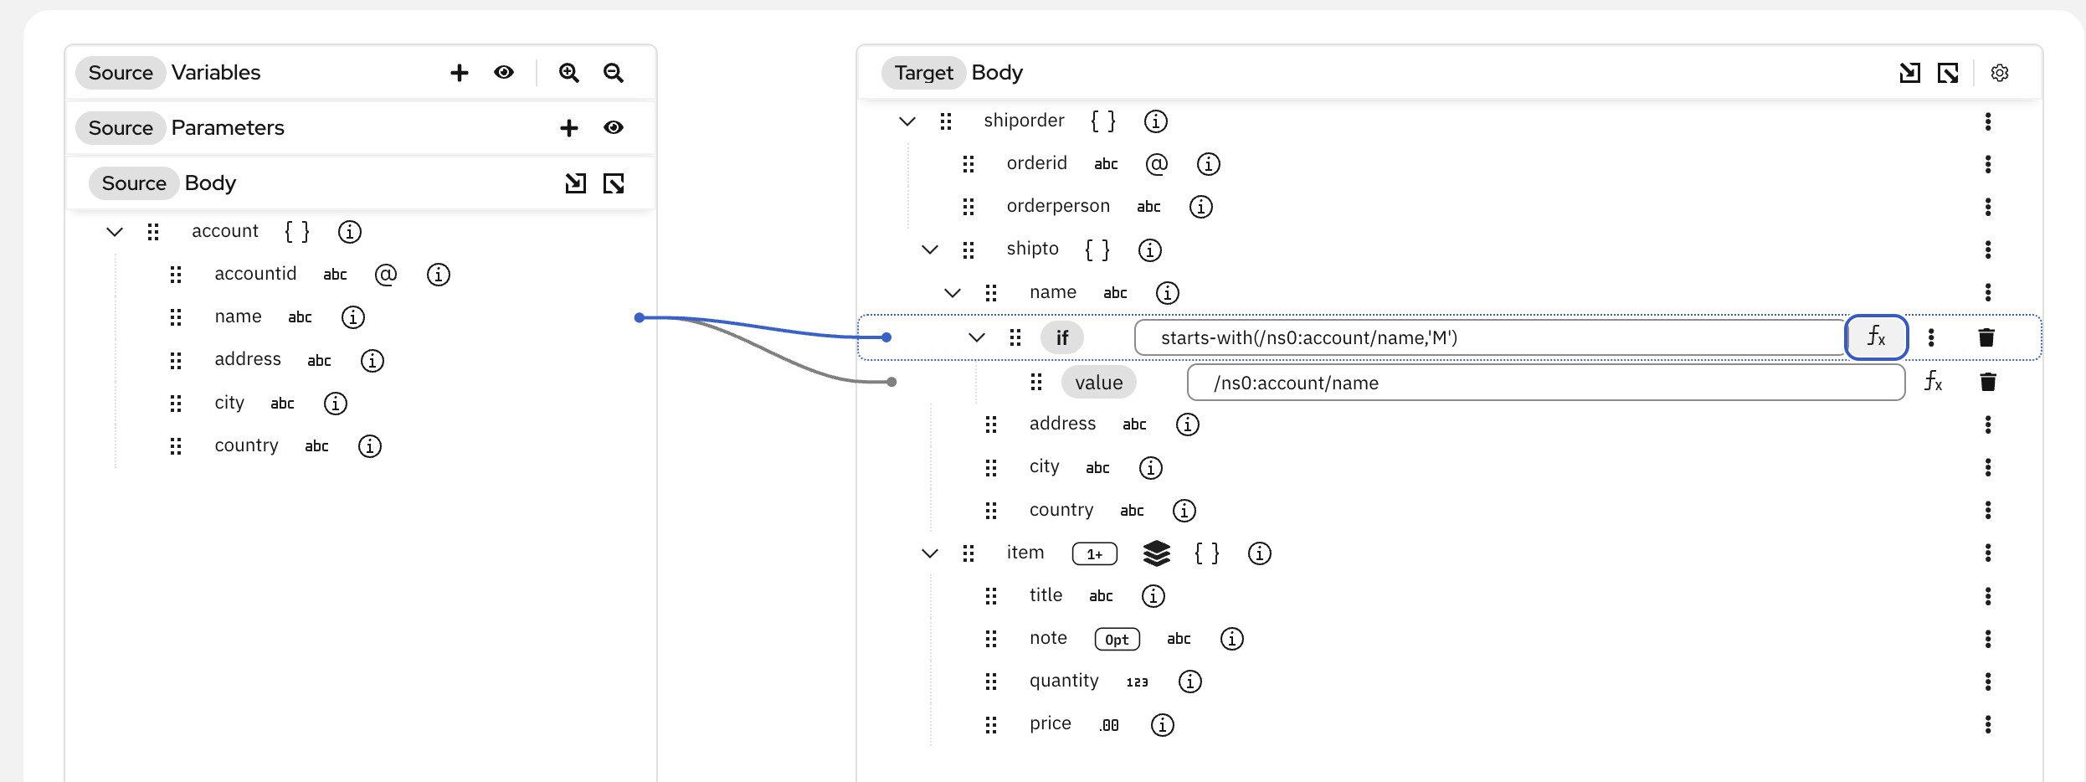The height and width of the screenshot is (782, 2086).
Task: Open actions menu for shiporder
Action: [x=1988, y=121]
